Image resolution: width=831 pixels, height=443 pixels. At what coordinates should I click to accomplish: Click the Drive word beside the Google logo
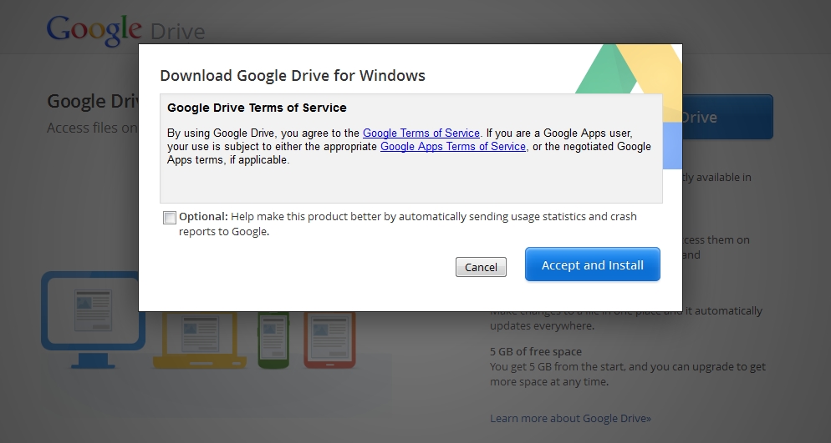[x=177, y=32]
